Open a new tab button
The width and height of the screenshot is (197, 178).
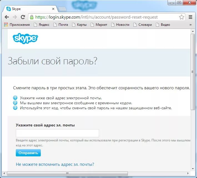(62, 9)
